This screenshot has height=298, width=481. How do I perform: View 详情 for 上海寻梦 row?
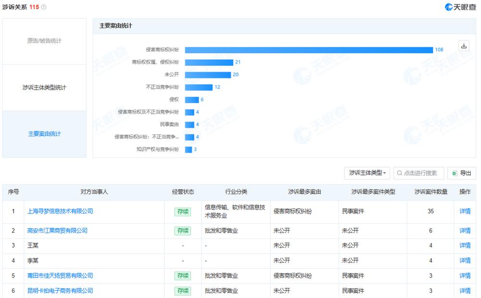[465, 211]
